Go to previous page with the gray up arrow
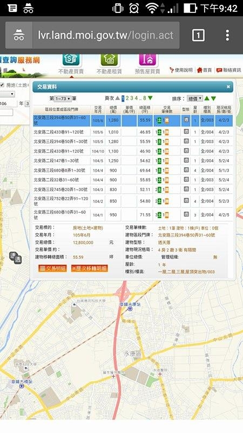The height and width of the screenshot is (433, 243). 117,98
